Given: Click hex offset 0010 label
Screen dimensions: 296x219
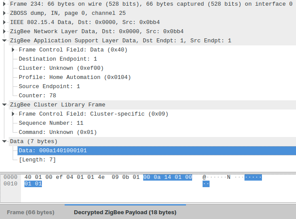Looking at the screenshot, I should 10,184.
